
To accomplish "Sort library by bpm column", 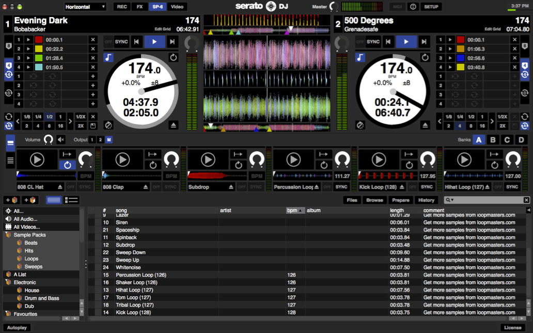I will coord(295,210).
